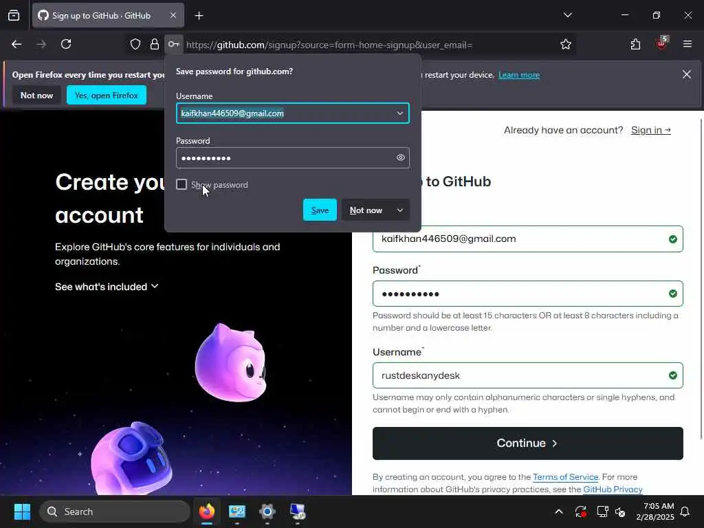
Task: Click the green checkmark in GitHub password field
Action: point(672,294)
